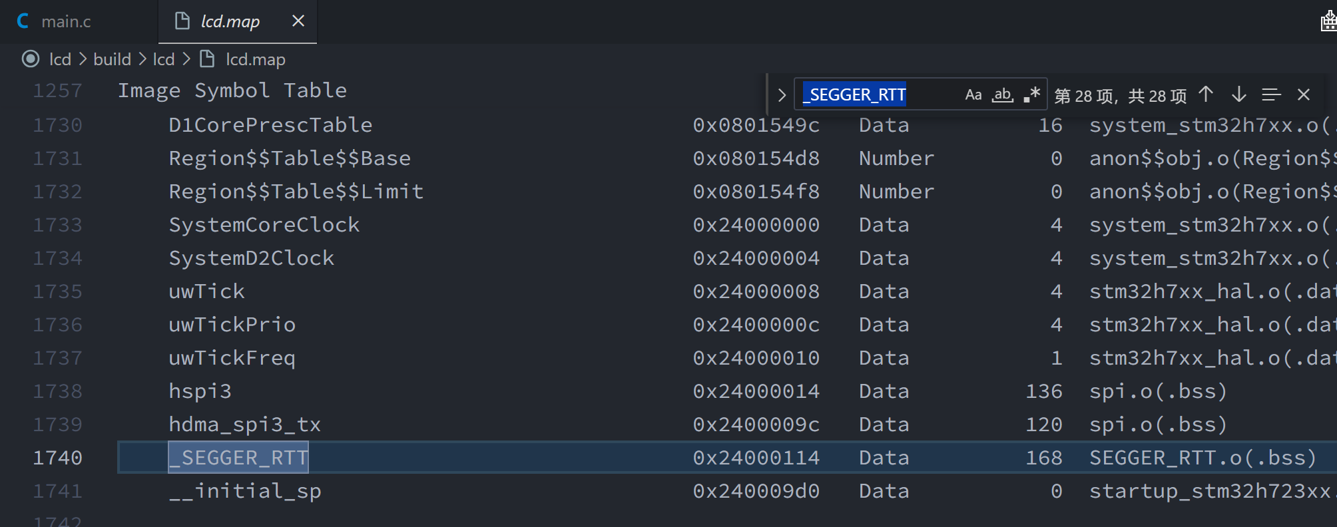Click line number 1740 in the gutter
1337x527 pixels.
pos(58,458)
